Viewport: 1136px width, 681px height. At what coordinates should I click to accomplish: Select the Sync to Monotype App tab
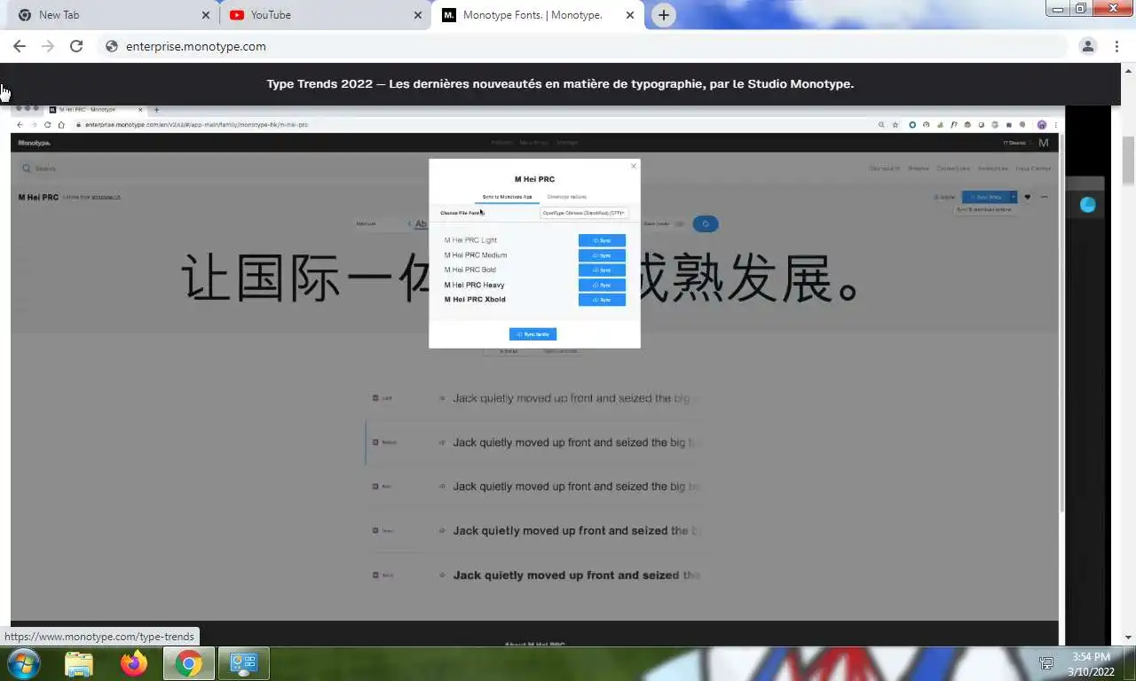(x=507, y=197)
